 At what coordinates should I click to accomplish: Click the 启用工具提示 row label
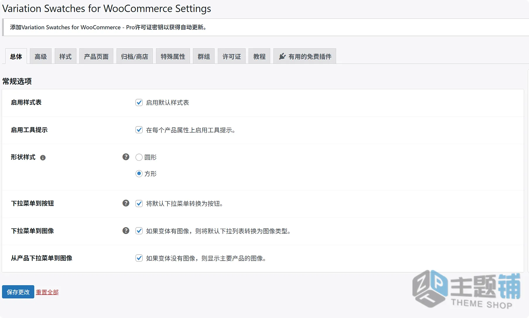[29, 130]
